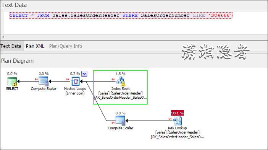Image resolution: width=268 pixels, height=150 pixels.
Task: Click the SELECT query text line
Action: tap(121, 15)
